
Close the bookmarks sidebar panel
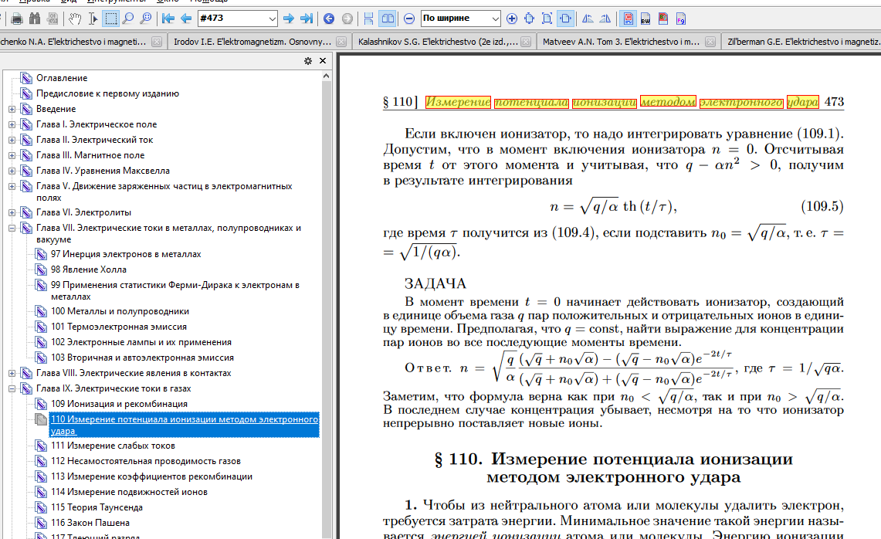pos(323,61)
